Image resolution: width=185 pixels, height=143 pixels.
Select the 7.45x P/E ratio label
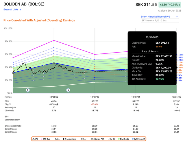tap(180, 75)
